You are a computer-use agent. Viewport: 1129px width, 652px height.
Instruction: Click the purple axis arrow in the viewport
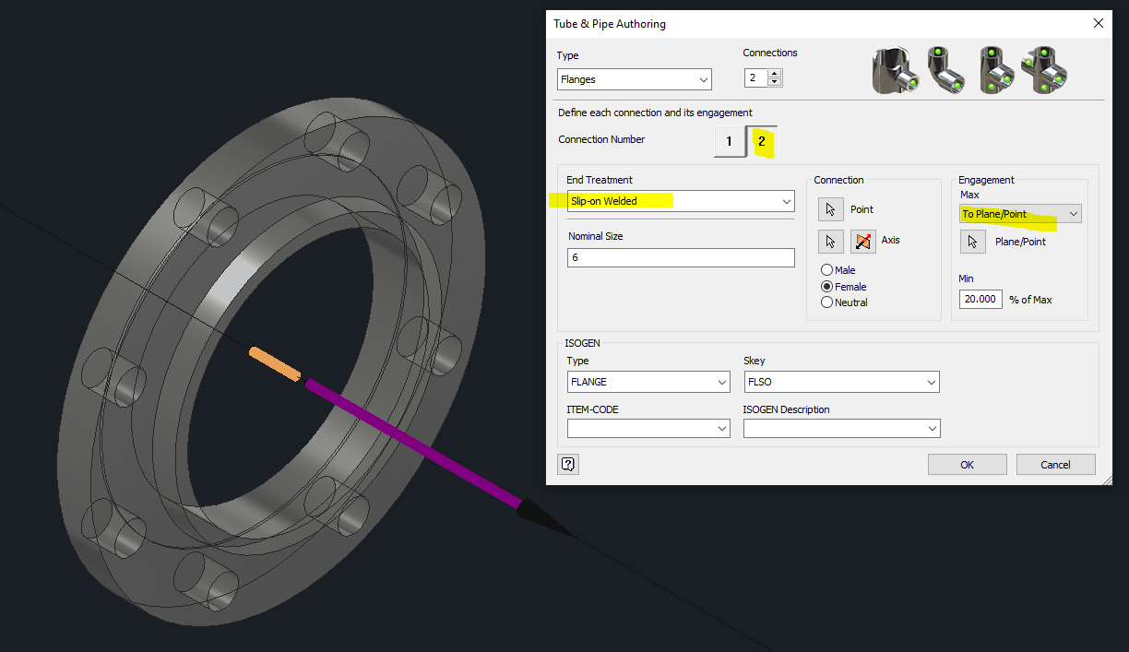coord(415,444)
